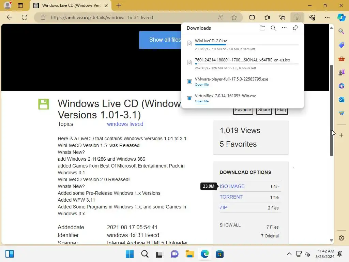Refresh the archive.org page
The image size is (349, 262).
pos(25,17)
